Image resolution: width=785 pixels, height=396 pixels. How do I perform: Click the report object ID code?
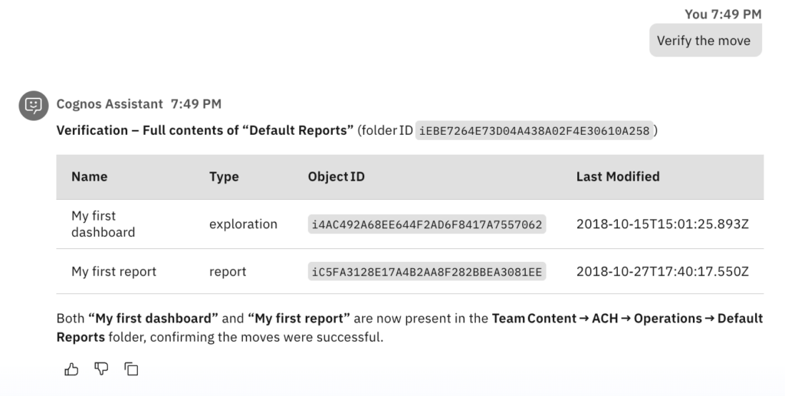pos(427,272)
